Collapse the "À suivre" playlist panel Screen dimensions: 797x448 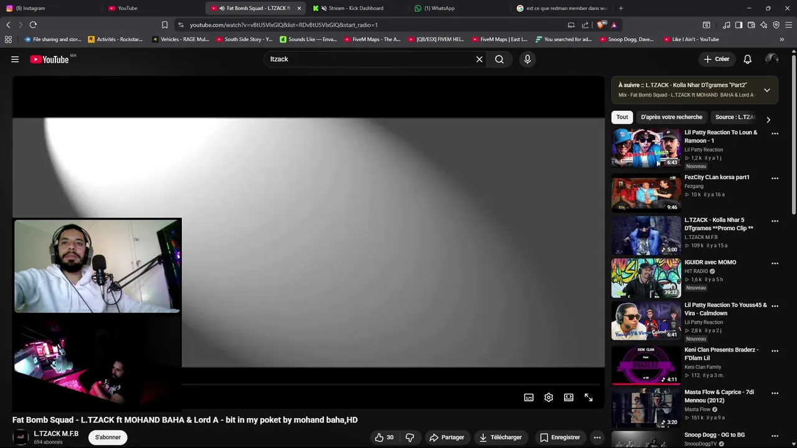tap(767, 90)
